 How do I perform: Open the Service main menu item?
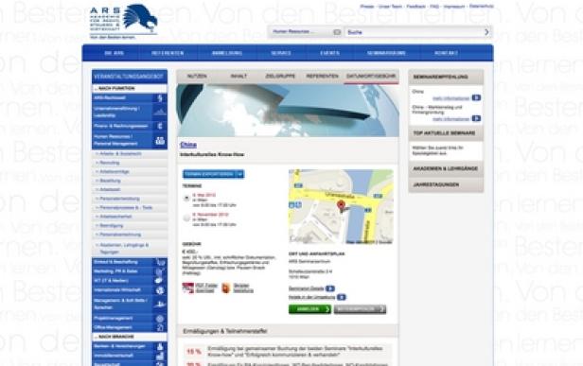pyautogui.click(x=281, y=53)
